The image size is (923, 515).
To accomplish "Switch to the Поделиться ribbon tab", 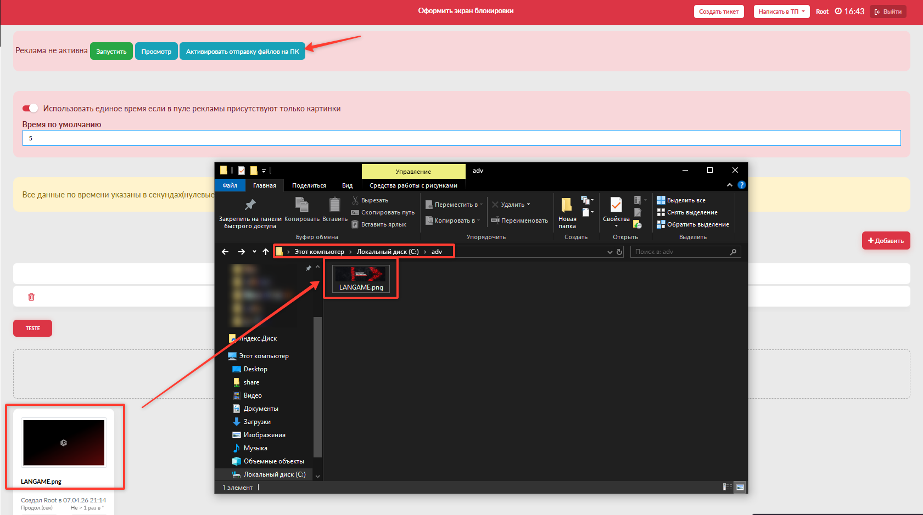I will 309,185.
